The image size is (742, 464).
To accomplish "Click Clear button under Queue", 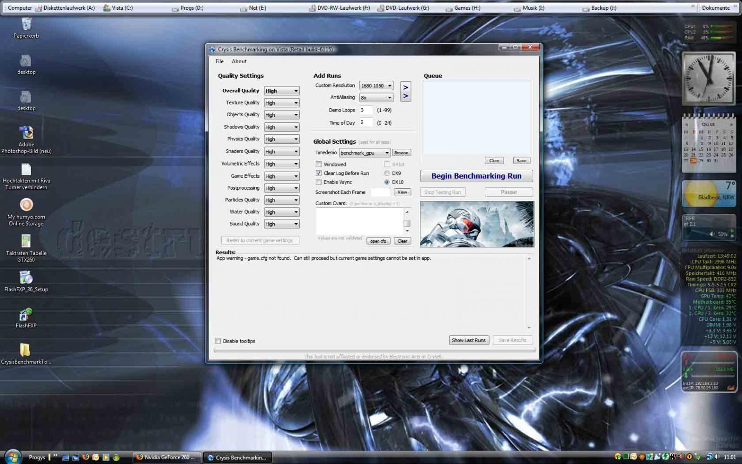I will [494, 160].
